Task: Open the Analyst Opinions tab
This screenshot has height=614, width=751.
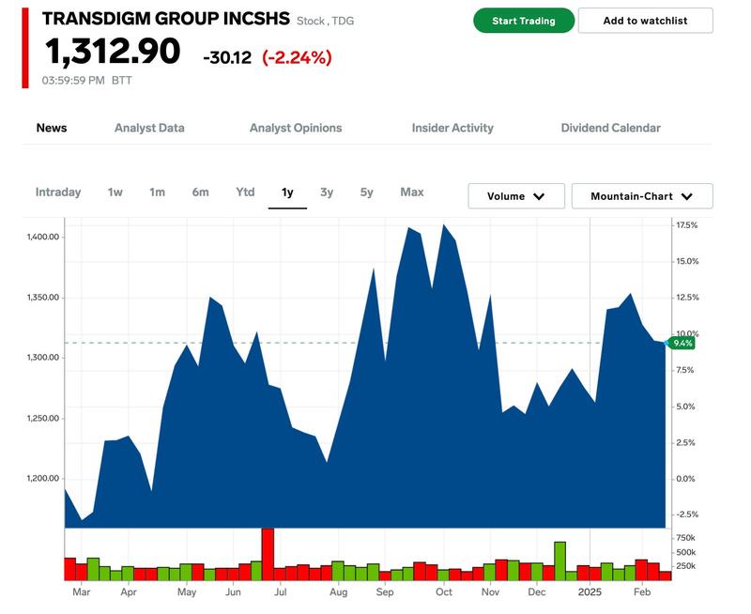Action: point(296,128)
